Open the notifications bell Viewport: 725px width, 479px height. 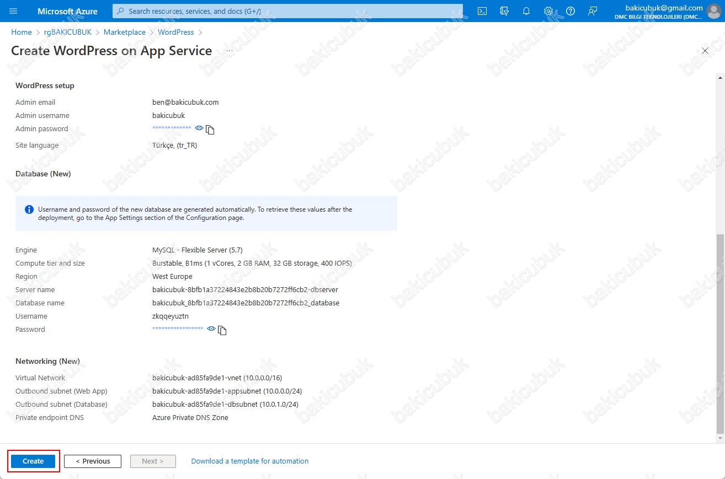click(526, 11)
